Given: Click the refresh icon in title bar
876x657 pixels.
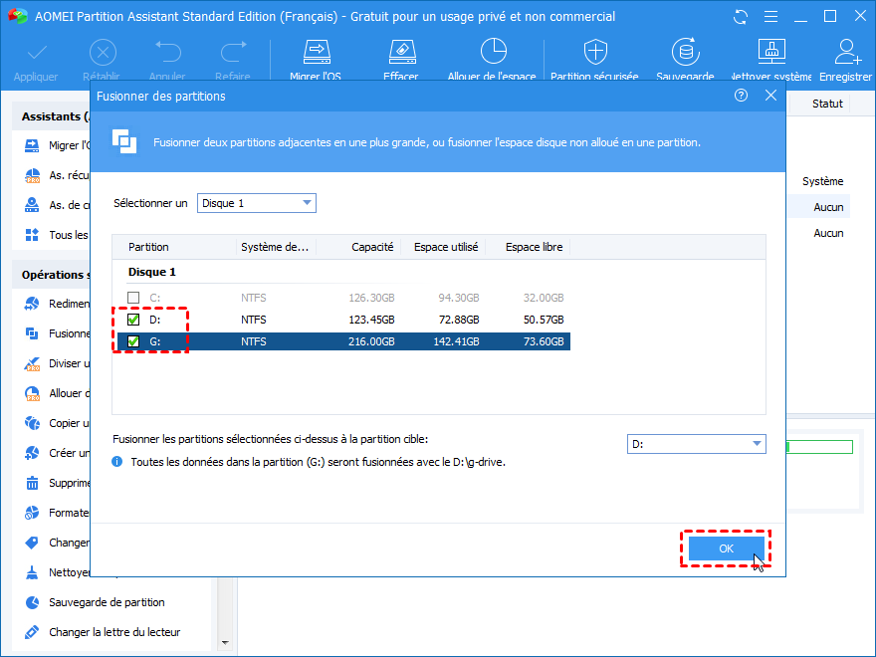Looking at the screenshot, I should (x=741, y=17).
